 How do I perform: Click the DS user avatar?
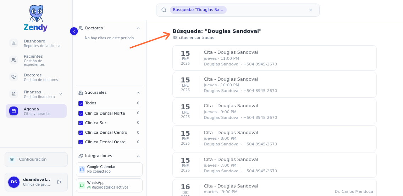(x=14, y=182)
